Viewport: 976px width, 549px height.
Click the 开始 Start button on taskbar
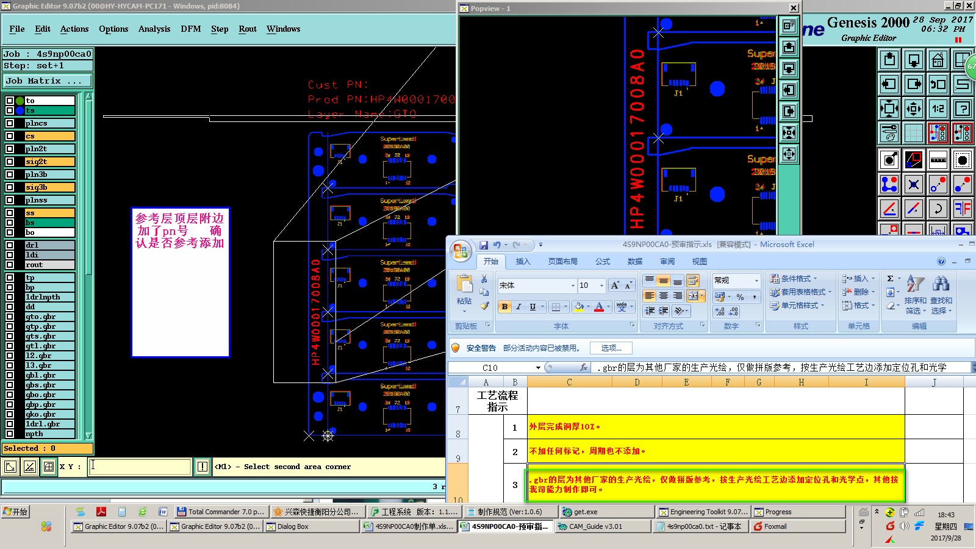pos(16,512)
